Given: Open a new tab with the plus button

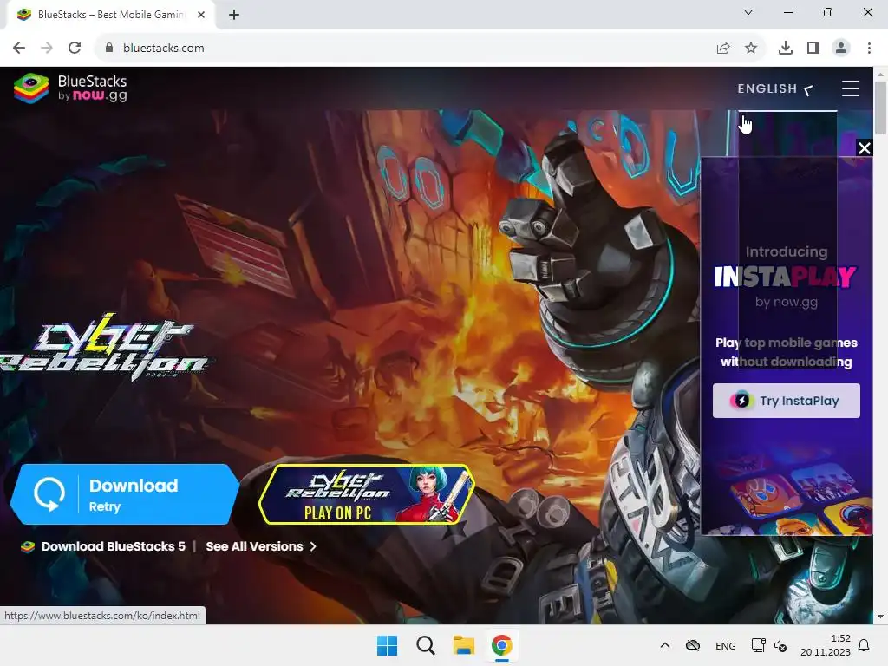Looking at the screenshot, I should coord(234,15).
